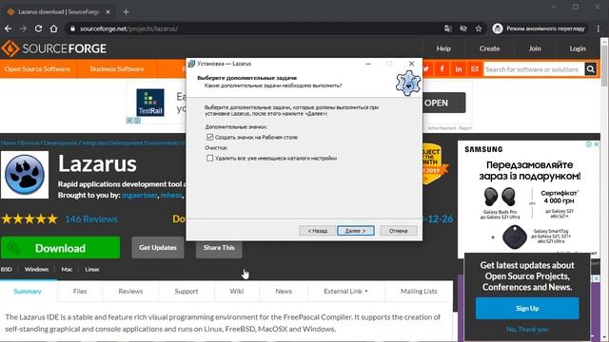This screenshot has width=609, height=342.
Task: Open the incognito mode profile indicator
Action: 540,28
